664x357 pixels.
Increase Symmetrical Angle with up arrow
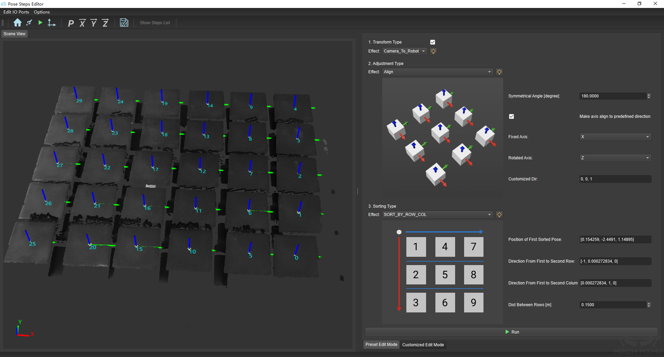tap(649, 95)
